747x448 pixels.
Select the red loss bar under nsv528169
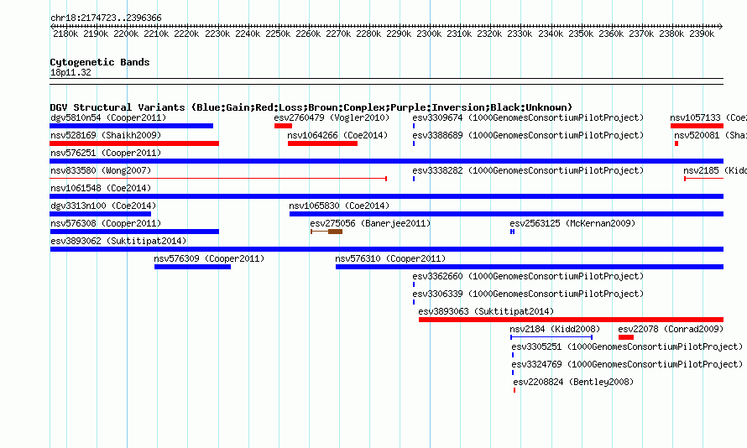coord(134,143)
